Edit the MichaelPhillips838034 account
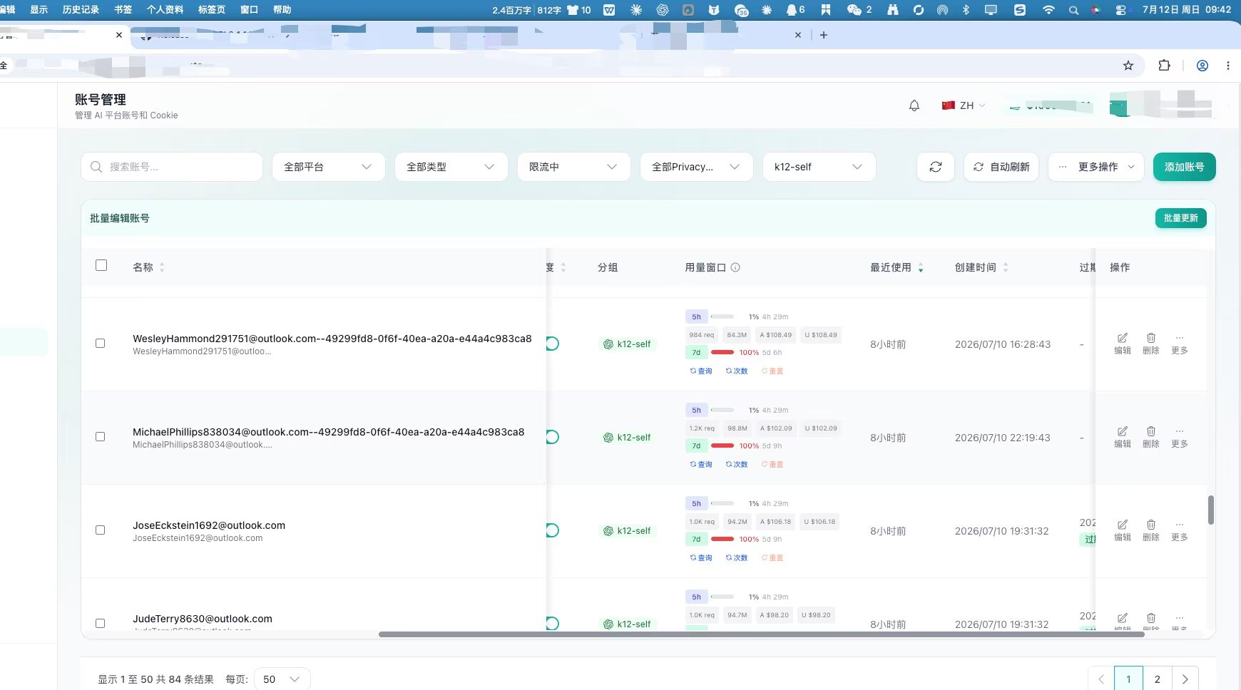Screen dimensions: 1241x690 1122,437
